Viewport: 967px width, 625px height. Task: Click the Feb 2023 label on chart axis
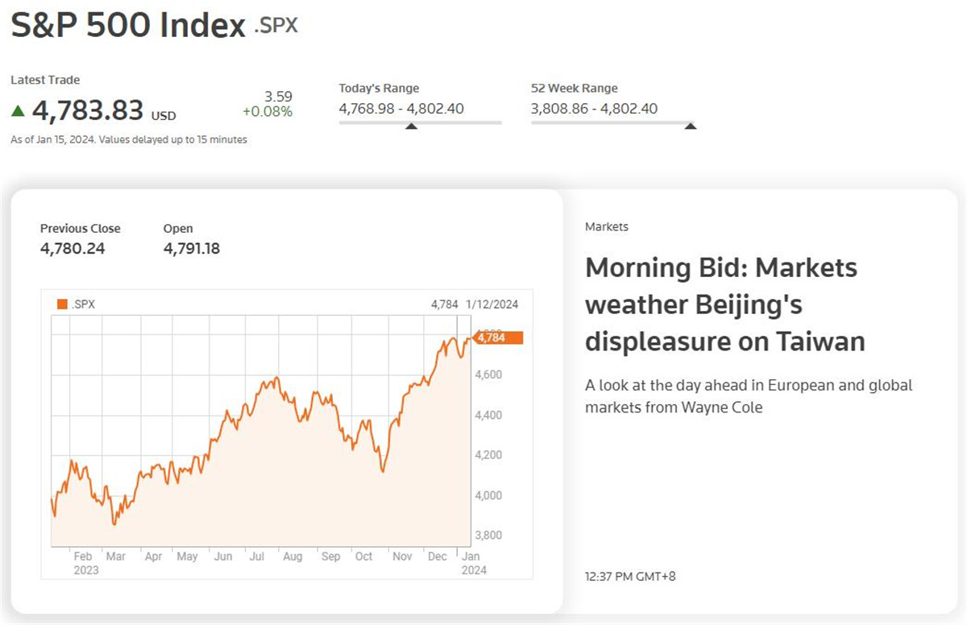pos(84,563)
